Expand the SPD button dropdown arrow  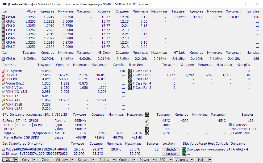pos(170,160)
